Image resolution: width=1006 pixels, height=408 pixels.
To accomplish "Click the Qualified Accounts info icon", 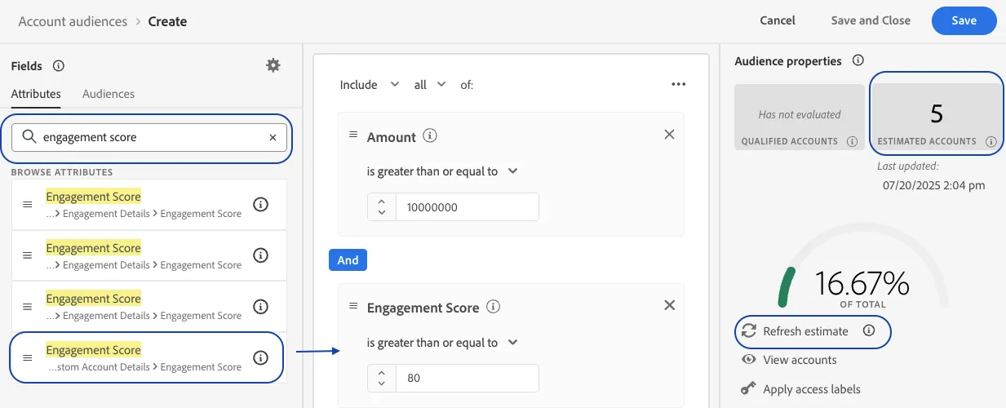I will coord(852,141).
